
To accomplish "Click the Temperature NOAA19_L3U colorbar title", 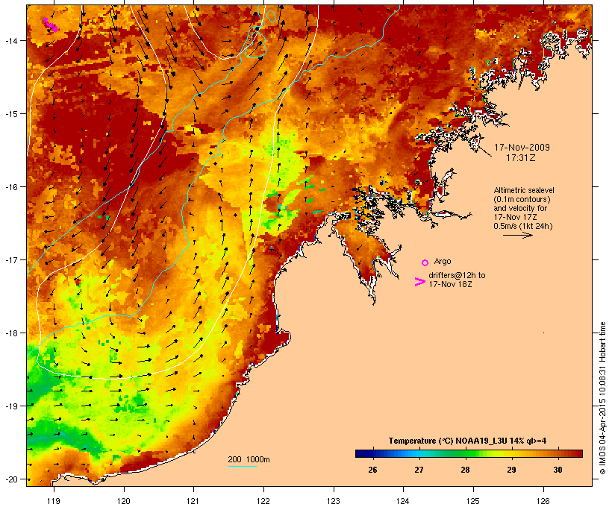I will pos(467,441).
